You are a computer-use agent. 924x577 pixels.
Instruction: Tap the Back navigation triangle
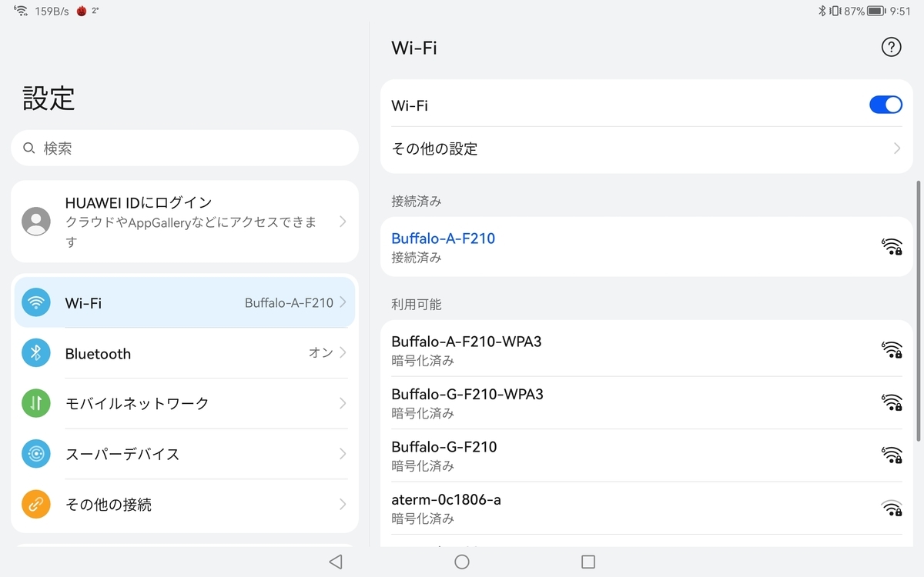335,562
